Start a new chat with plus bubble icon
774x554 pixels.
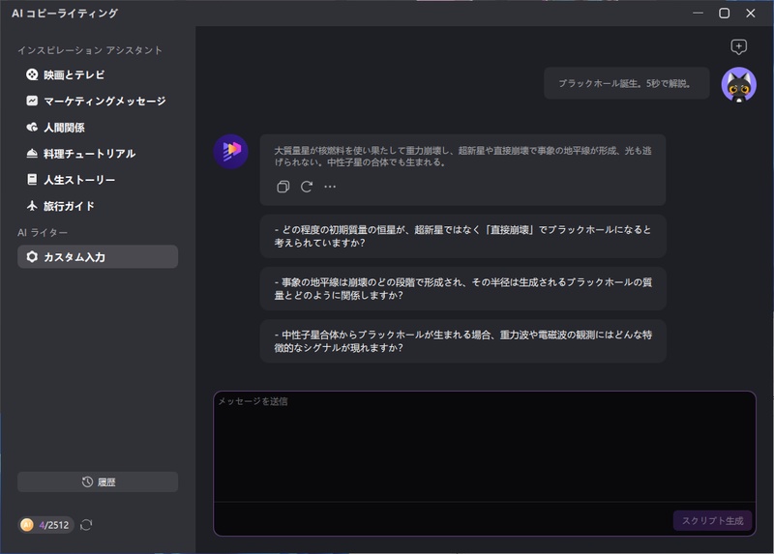coord(738,46)
